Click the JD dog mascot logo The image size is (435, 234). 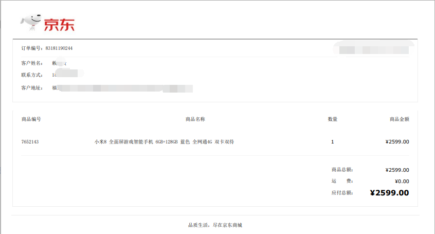(x=31, y=22)
